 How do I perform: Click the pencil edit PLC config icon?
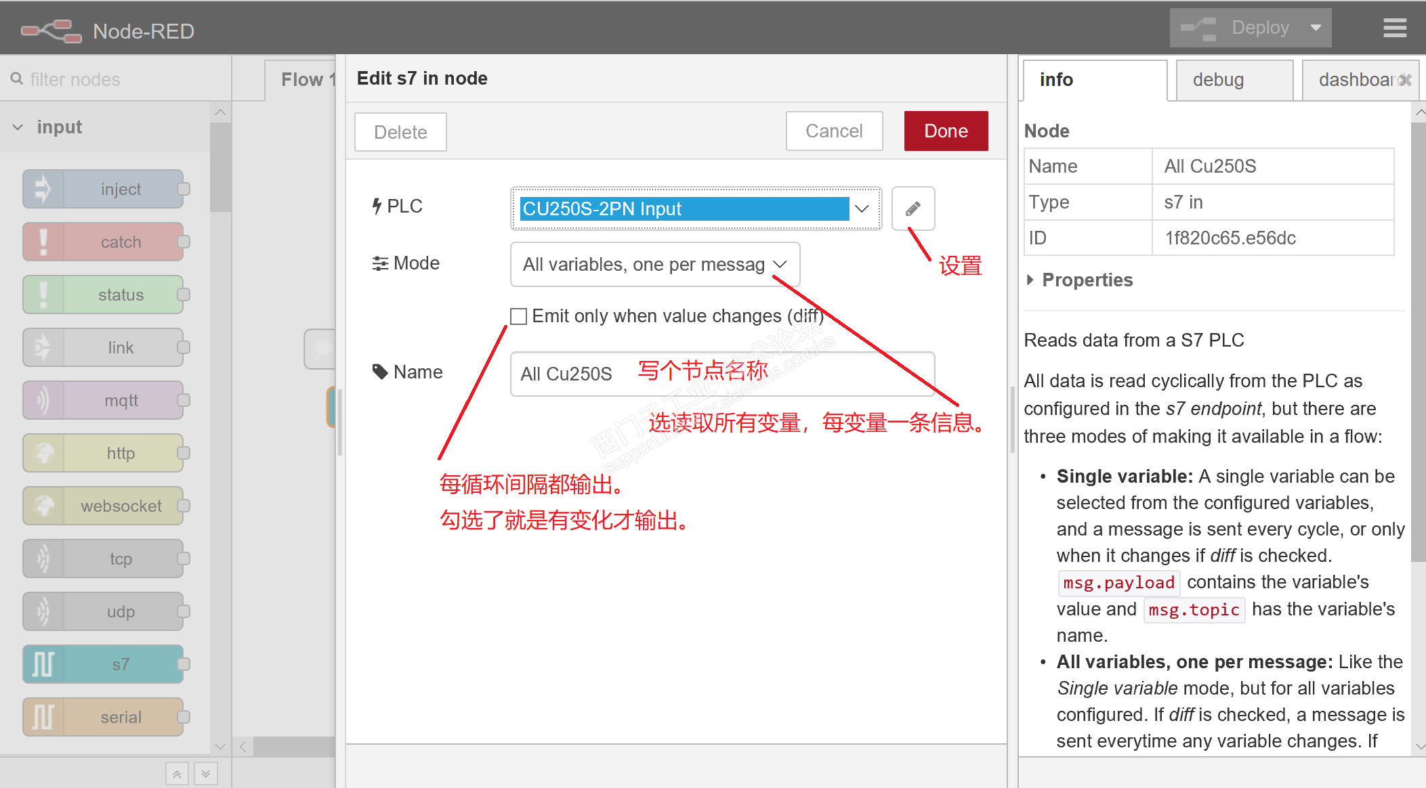[913, 209]
